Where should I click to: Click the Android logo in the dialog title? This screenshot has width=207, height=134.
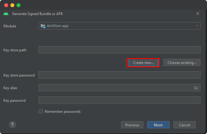tap(6, 14)
